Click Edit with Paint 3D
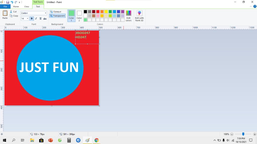The width and height of the screenshot is (257, 144). click(x=139, y=16)
